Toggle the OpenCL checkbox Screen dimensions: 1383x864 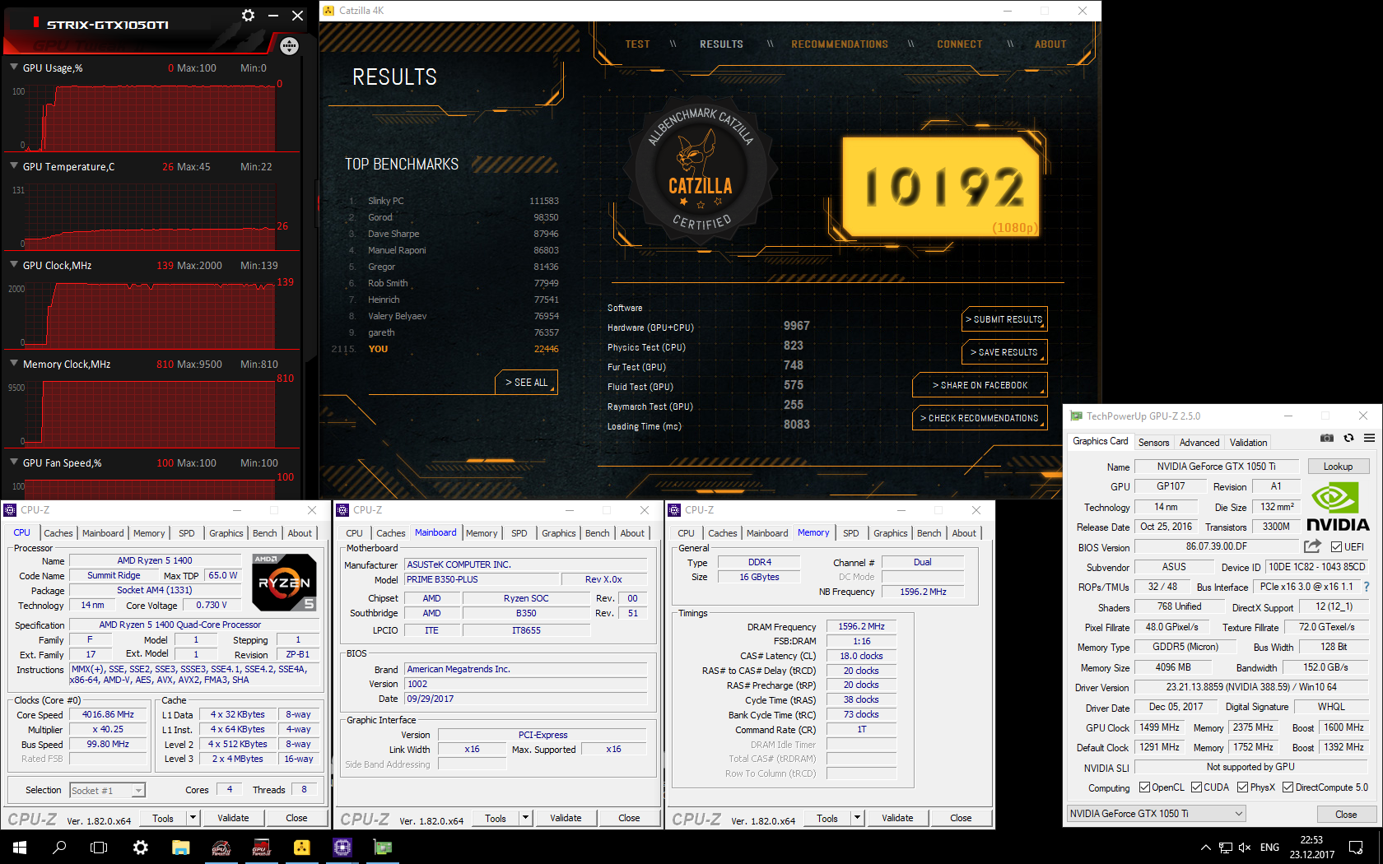(1144, 787)
